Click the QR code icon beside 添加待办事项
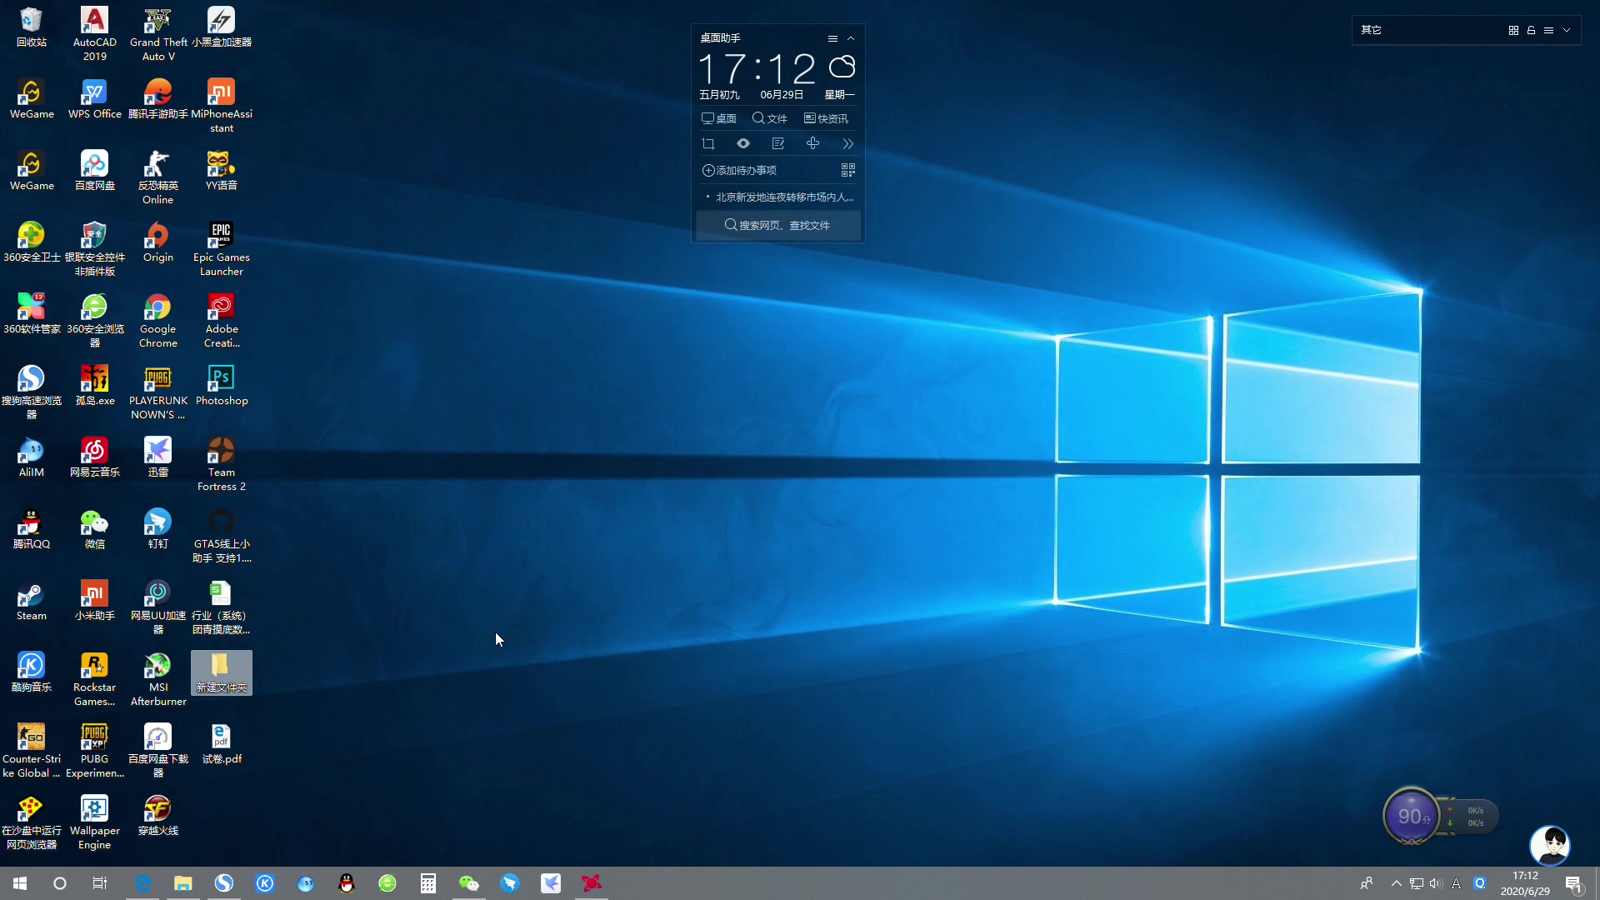Viewport: 1600px width, 900px height. [x=847, y=170]
